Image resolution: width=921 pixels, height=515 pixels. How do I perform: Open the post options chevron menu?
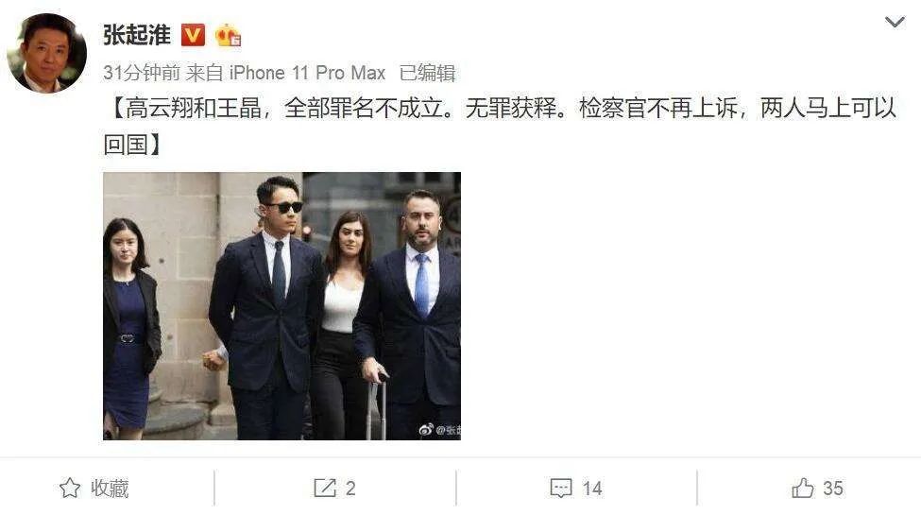pyautogui.click(x=895, y=23)
